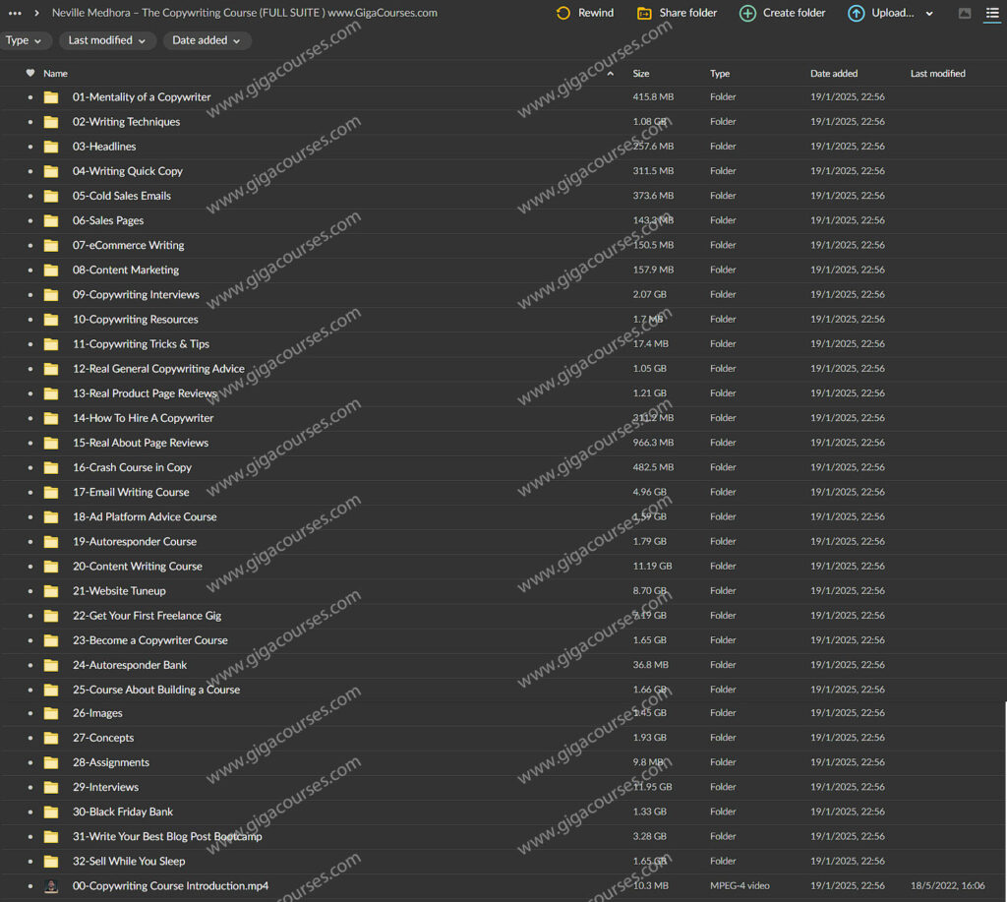Open the Last modified filter dropdown

pos(106,40)
